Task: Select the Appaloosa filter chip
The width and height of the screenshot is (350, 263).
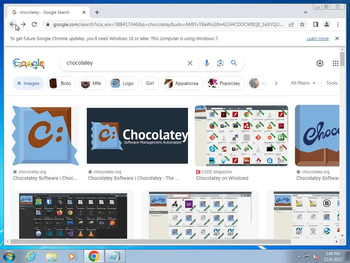Action: pyautogui.click(x=182, y=83)
